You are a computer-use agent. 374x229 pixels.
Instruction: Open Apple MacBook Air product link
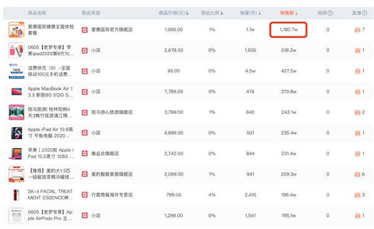[x=50, y=91]
